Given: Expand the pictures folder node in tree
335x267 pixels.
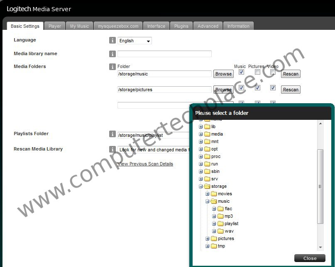Looking at the screenshot, I should [x=207, y=239].
